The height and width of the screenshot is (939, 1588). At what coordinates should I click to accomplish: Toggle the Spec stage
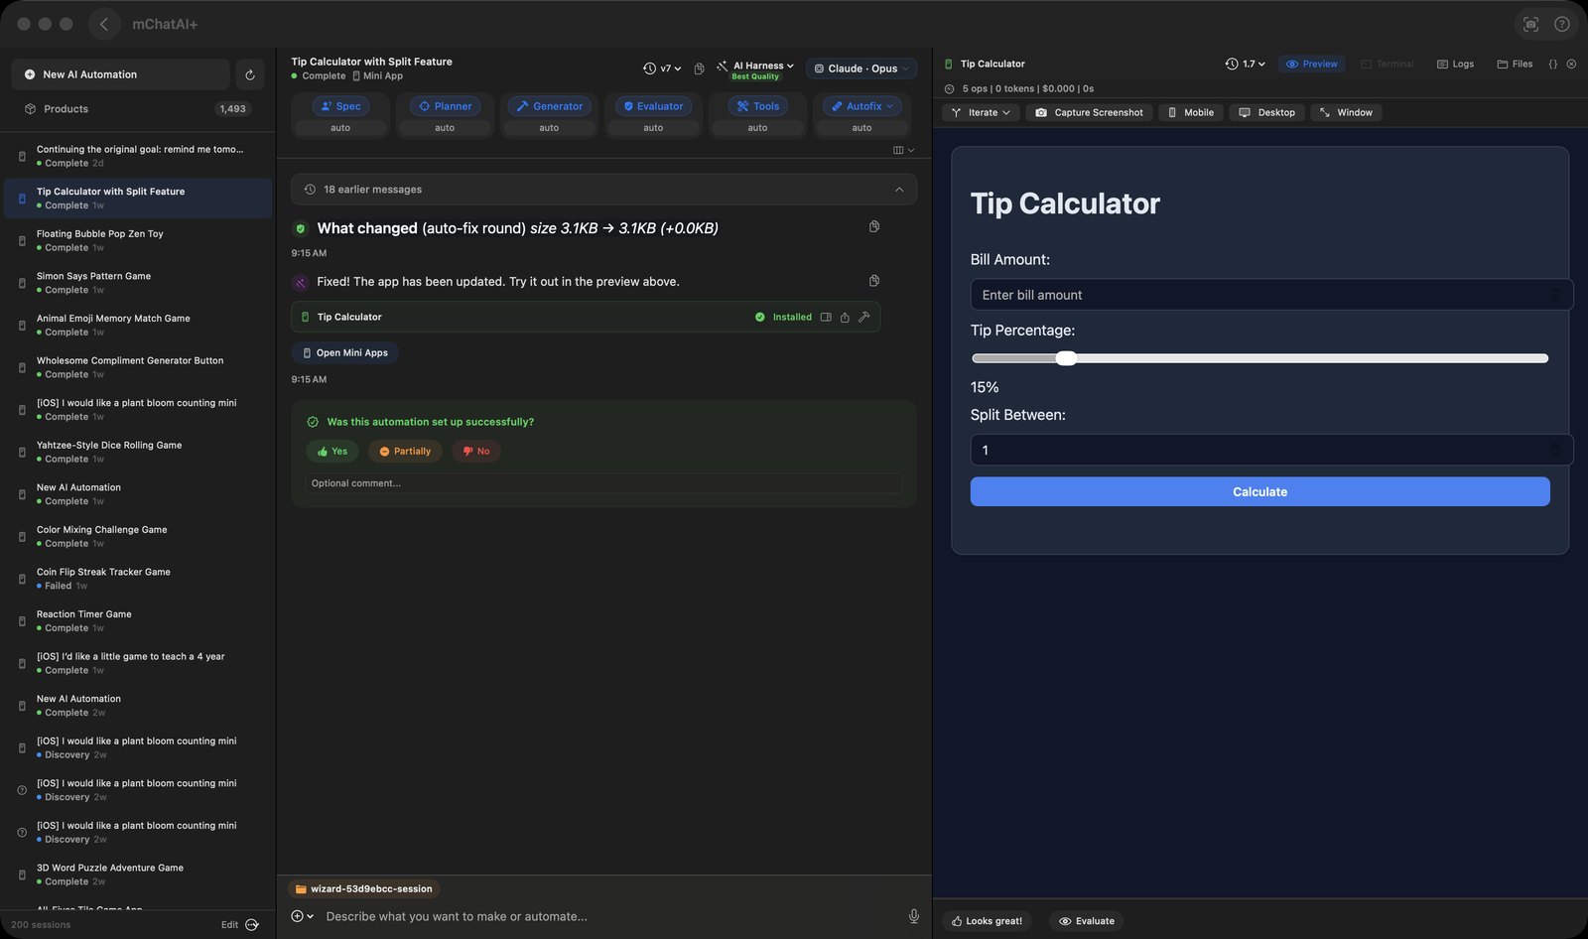coord(340,106)
